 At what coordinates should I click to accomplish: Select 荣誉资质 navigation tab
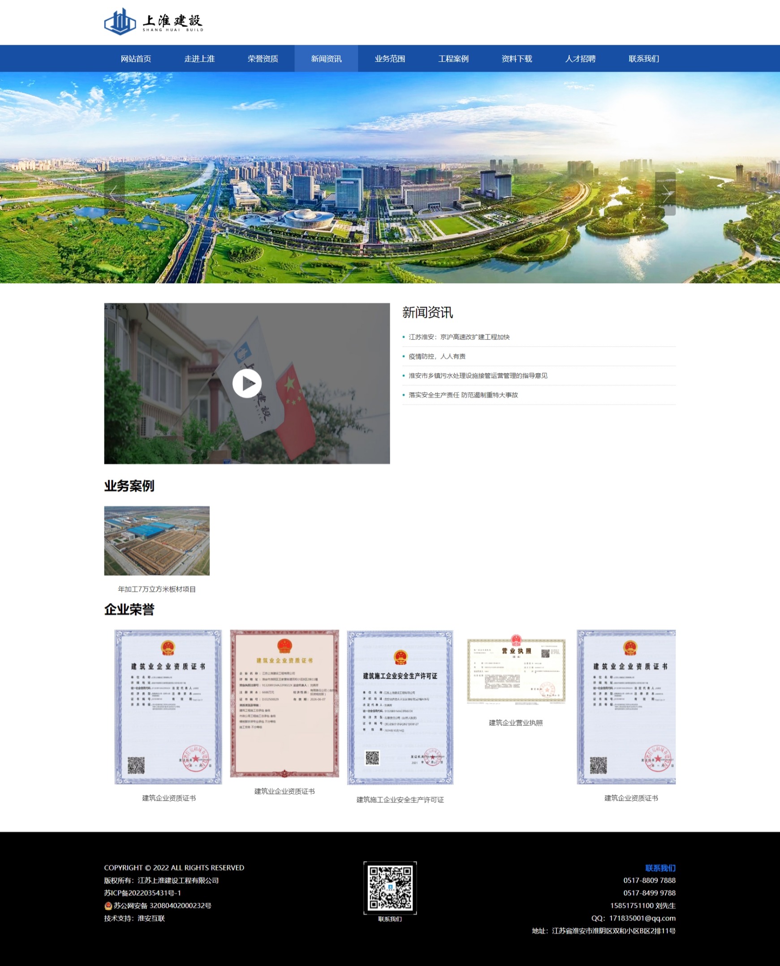point(263,59)
